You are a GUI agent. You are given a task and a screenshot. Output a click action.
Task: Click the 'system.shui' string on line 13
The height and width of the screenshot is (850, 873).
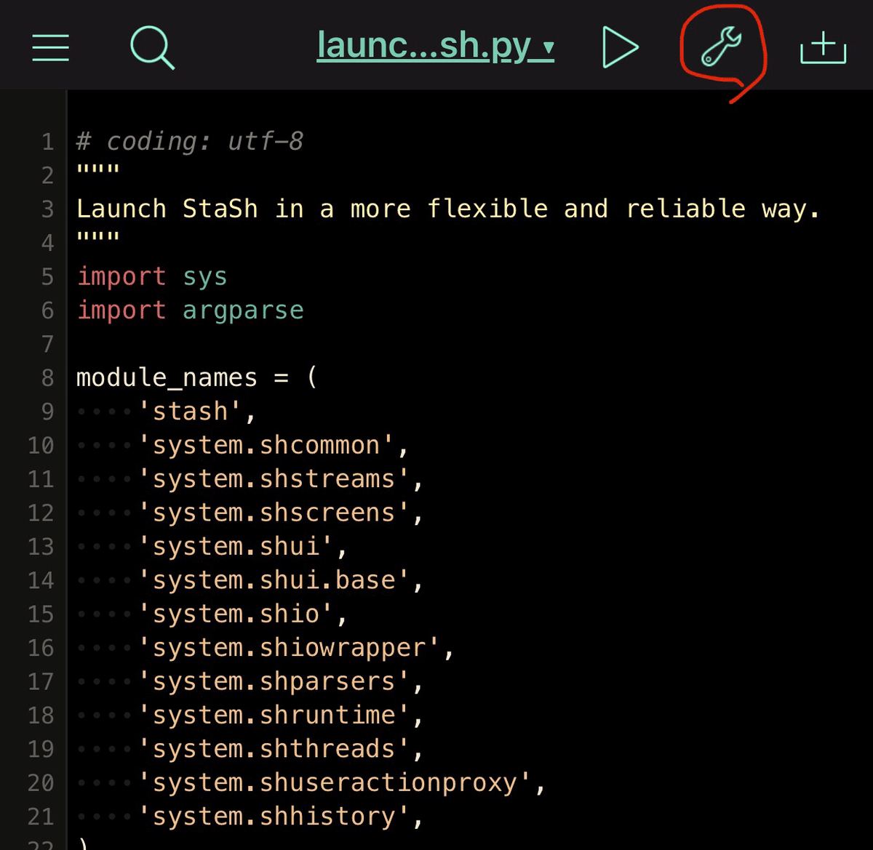pyautogui.click(x=236, y=547)
